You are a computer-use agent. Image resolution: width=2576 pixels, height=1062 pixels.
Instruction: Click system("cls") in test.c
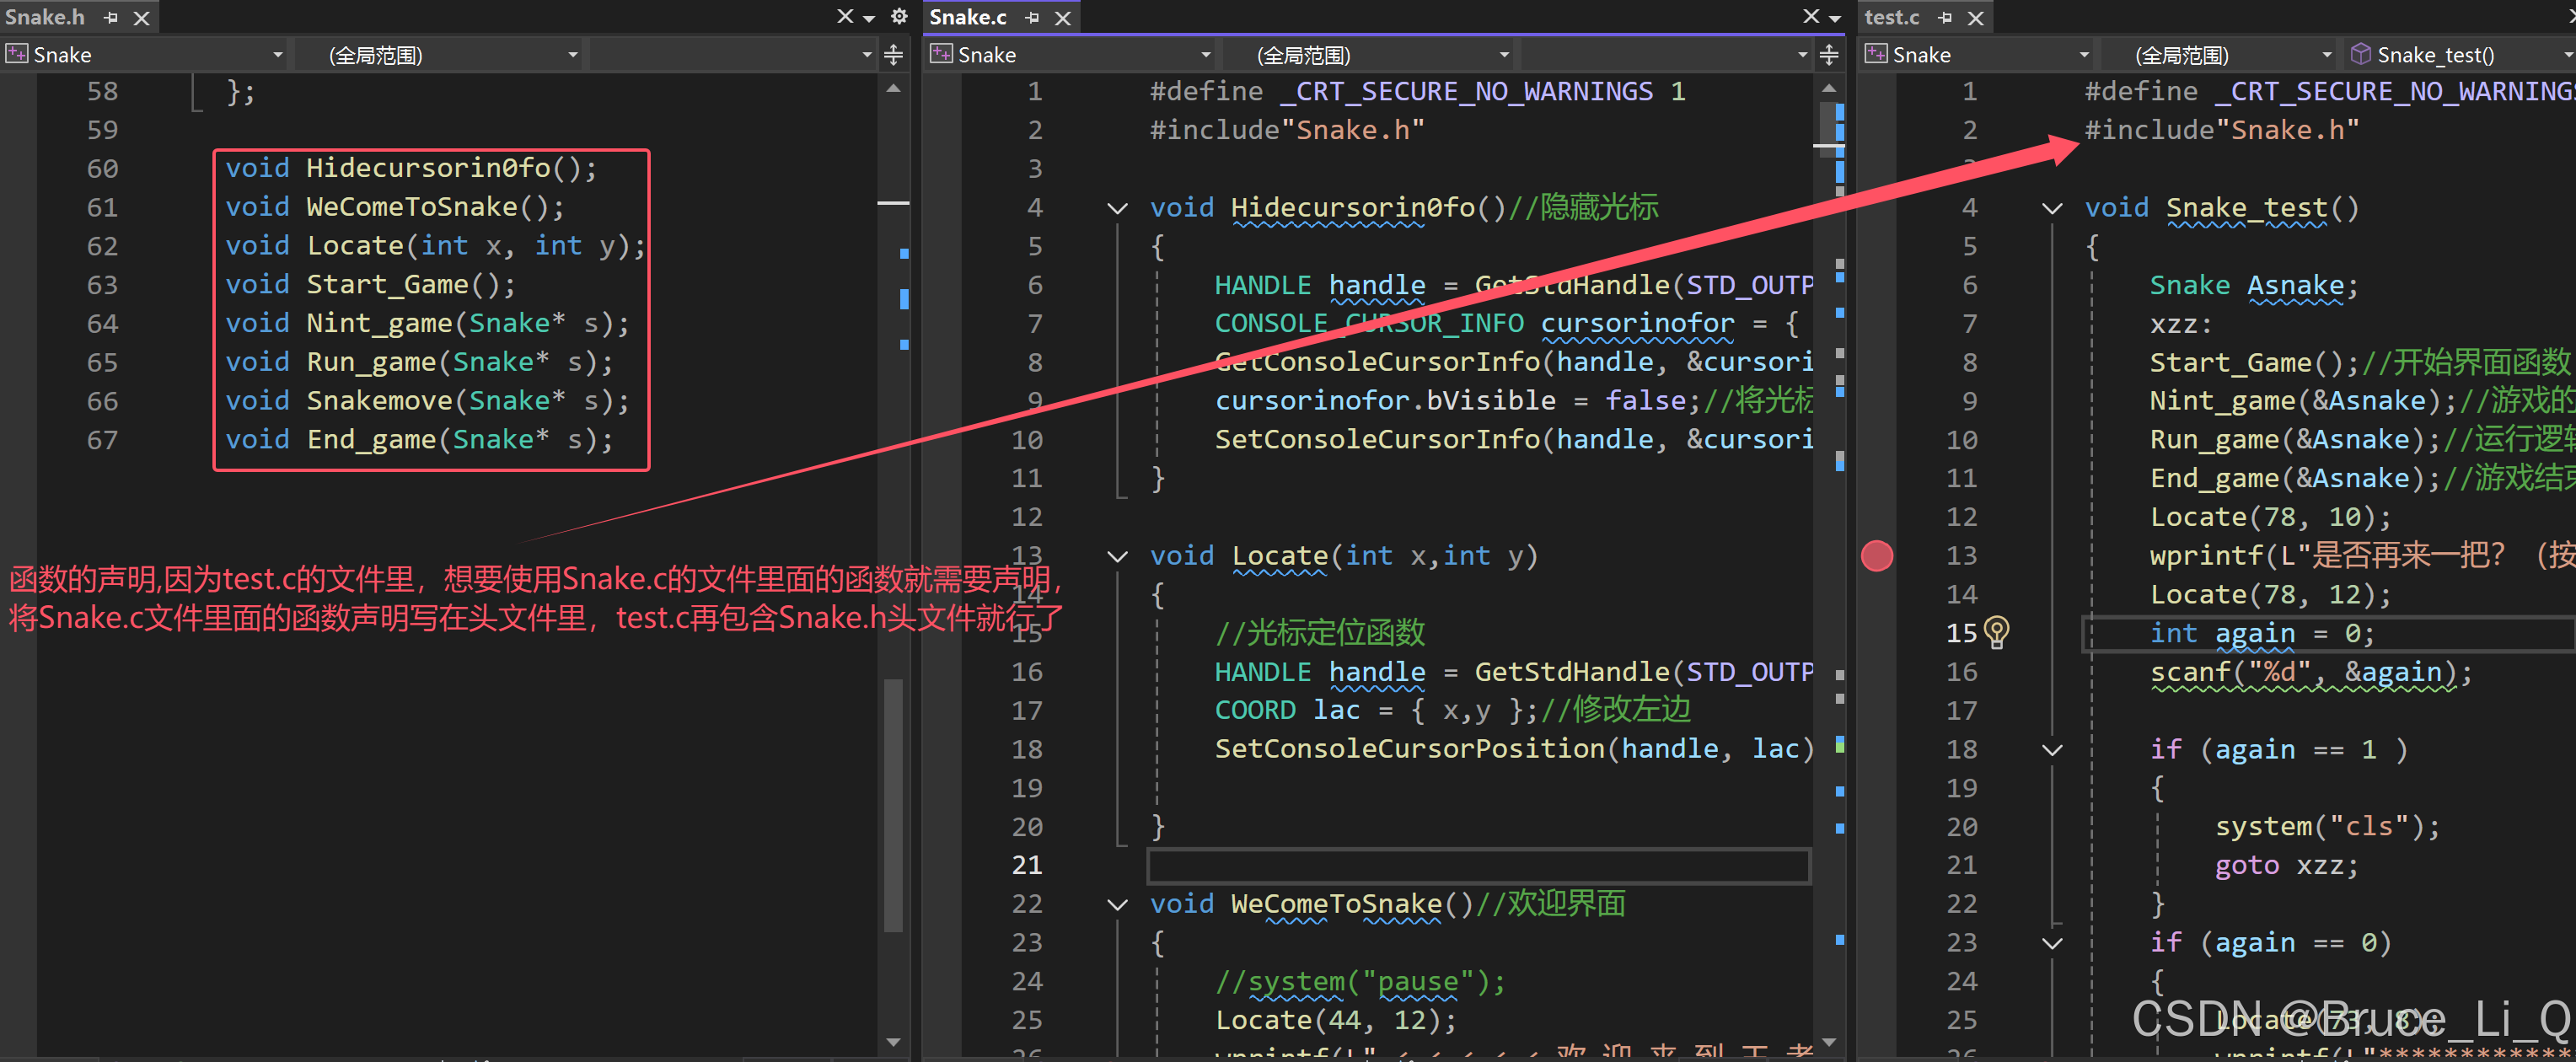pos(2328,827)
